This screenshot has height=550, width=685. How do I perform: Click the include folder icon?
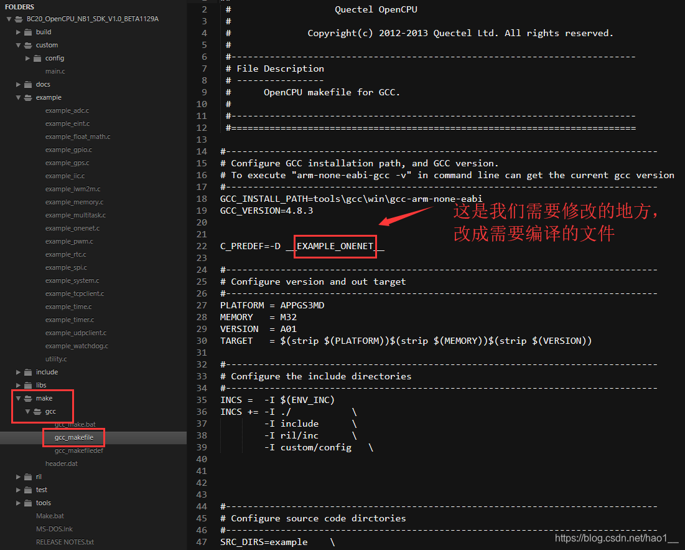click(28, 372)
